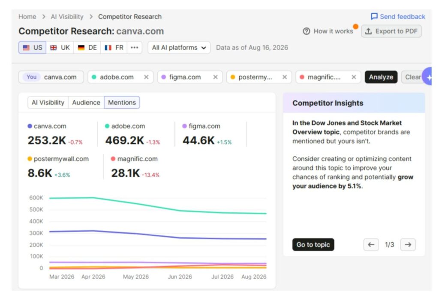Remove figma.com competitor with its X icon

tap(215, 77)
